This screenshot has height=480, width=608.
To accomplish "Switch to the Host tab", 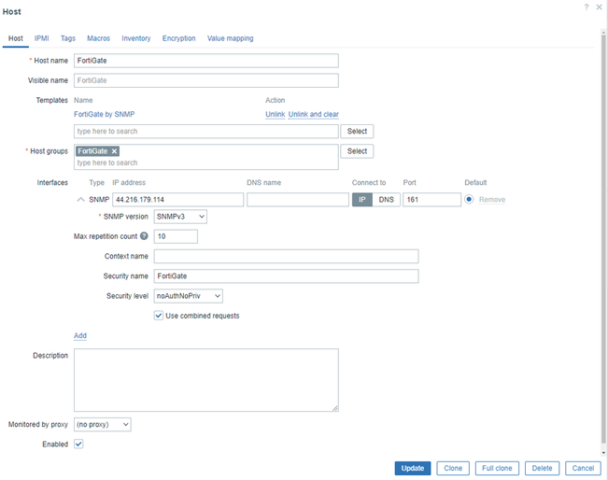I will click(x=16, y=38).
